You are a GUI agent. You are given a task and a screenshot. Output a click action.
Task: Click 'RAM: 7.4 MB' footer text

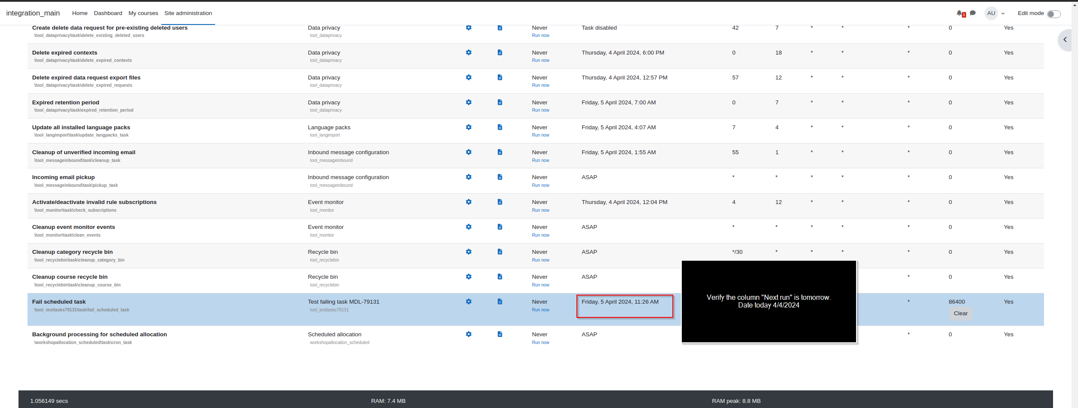click(x=388, y=401)
